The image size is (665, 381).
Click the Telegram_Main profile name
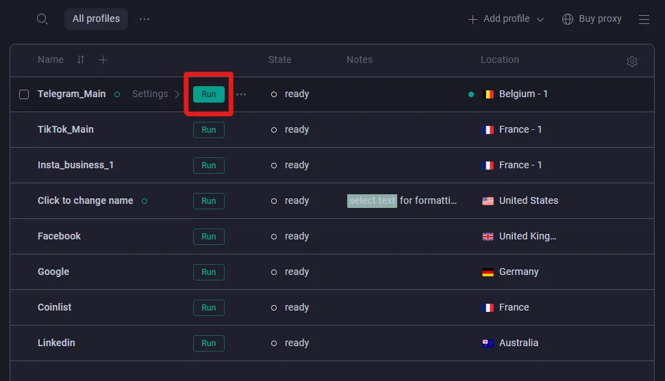point(71,94)
